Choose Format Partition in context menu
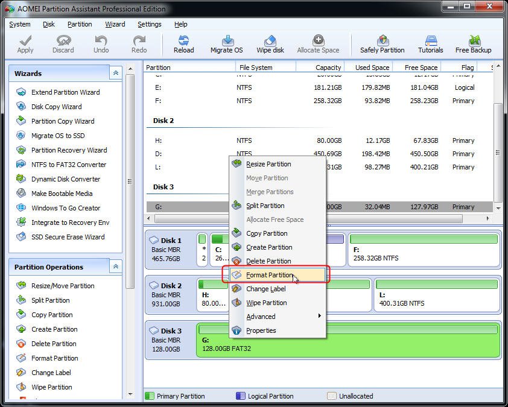This screenshot has height=407, width=508. [278, 275]
